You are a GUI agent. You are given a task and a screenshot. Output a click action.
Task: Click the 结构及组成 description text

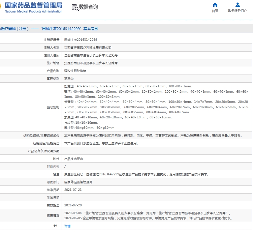(153, 136)
